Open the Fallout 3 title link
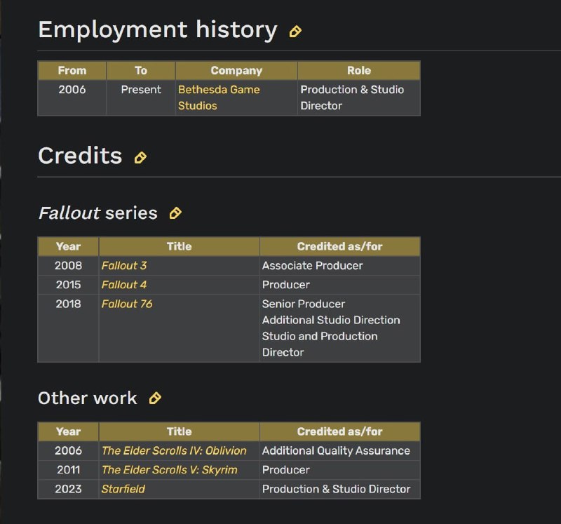The height and width of the screenshot is (524, 561). click(124, 266)
